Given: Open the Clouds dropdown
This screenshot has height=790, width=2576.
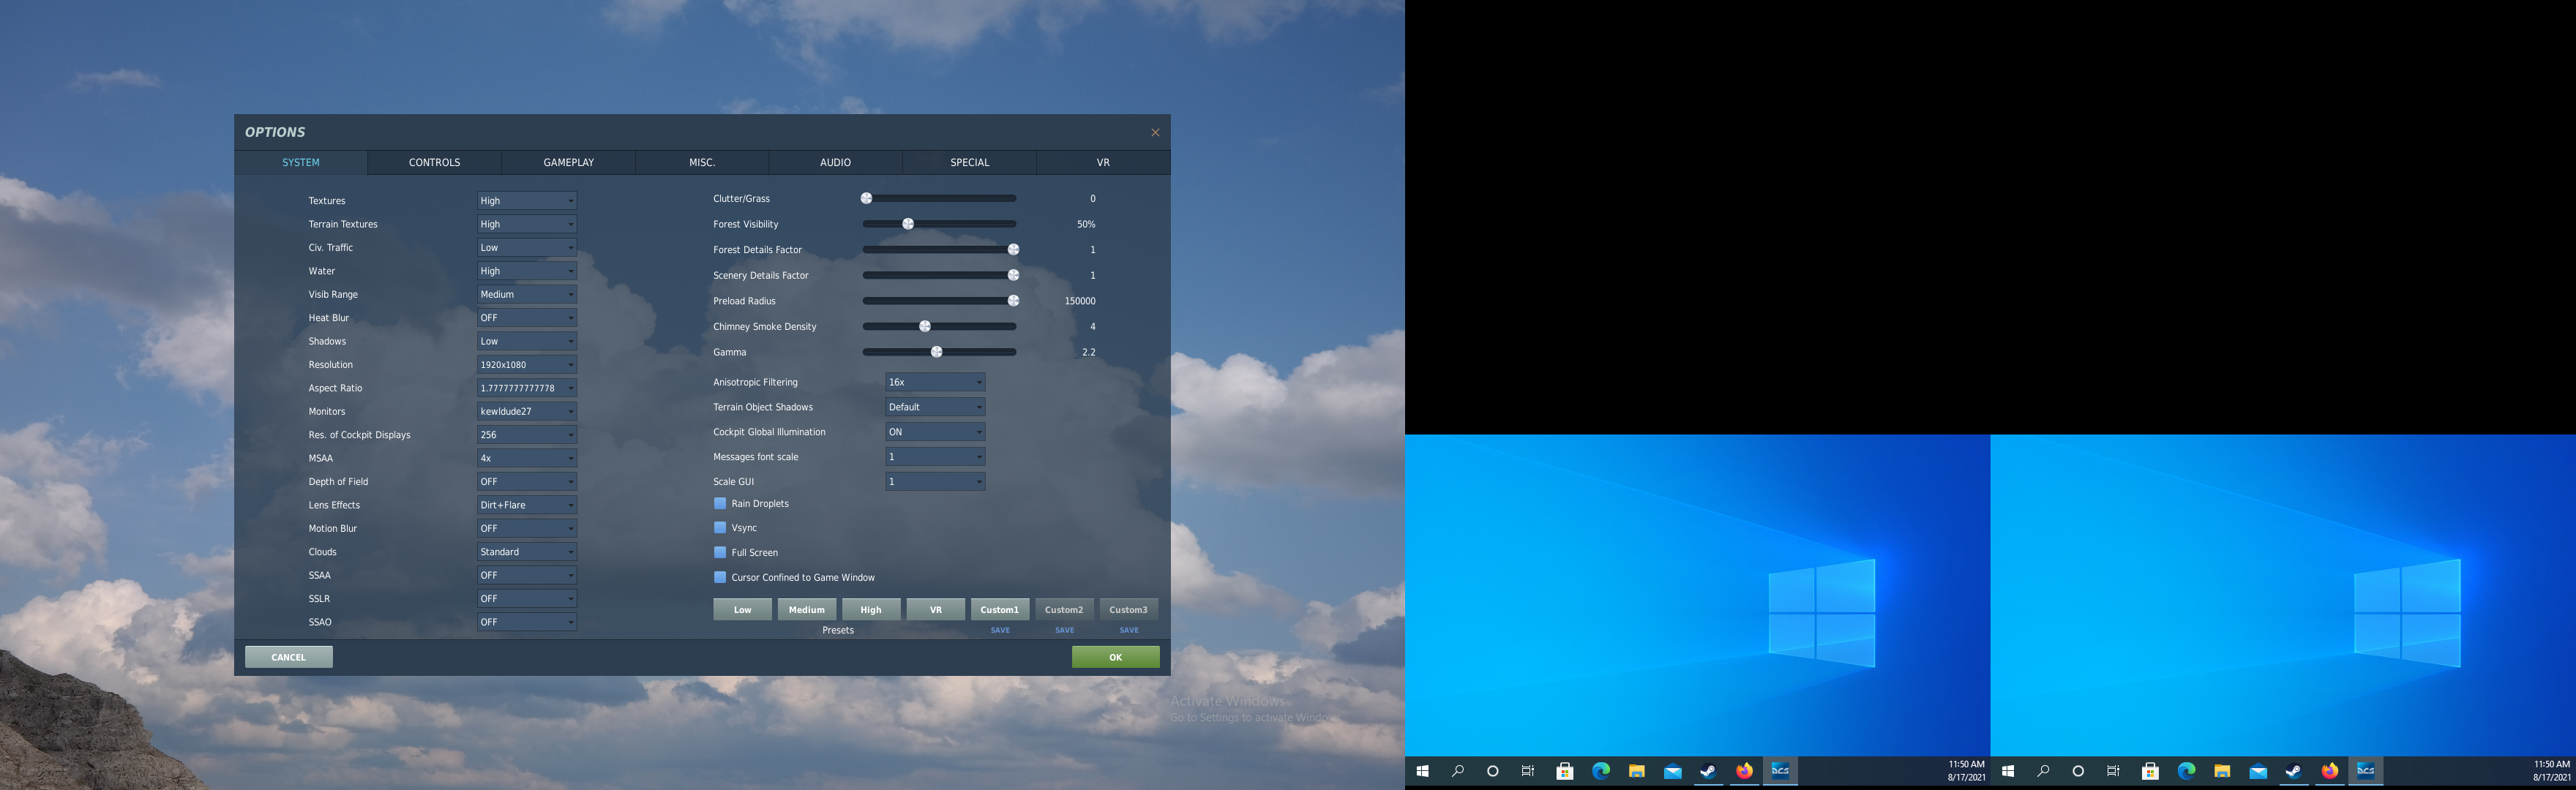Looking at the screenshot, I should tap(527, 552).
